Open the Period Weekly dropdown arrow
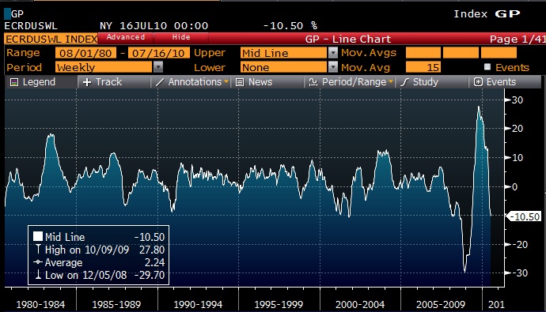Image resolution: width=546 pixels, height=312 pixels. [x=158, y=67]
